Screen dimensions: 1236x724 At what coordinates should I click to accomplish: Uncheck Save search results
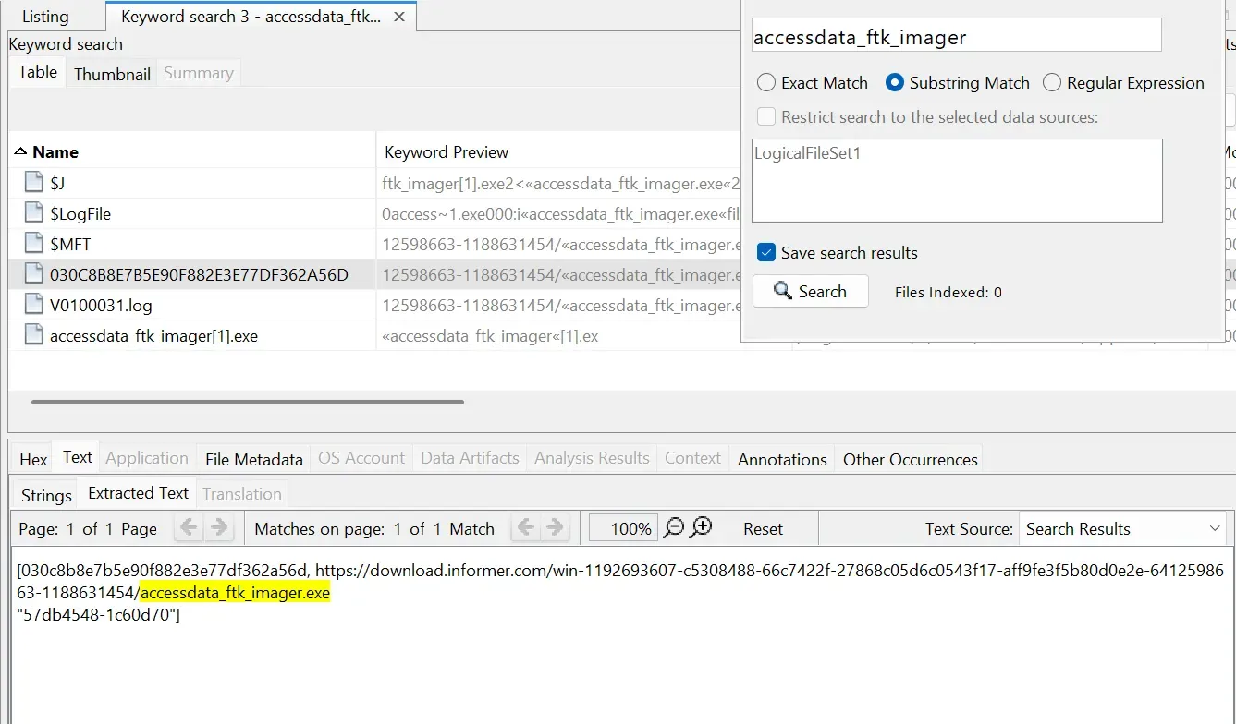pyautogui.click(x=766, y=252)
